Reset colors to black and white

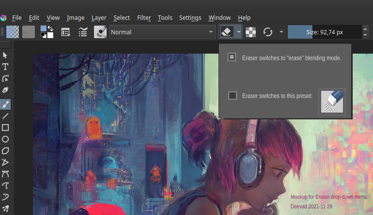pyautogui.click(x=43, y=35)
